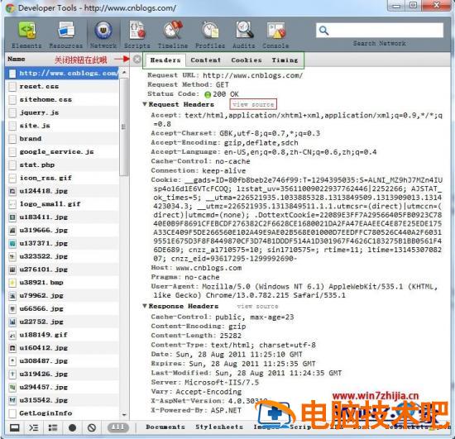Collapse the Response Headers section
The width and height of the screenshot is (455, 439).
pos(145,306)
